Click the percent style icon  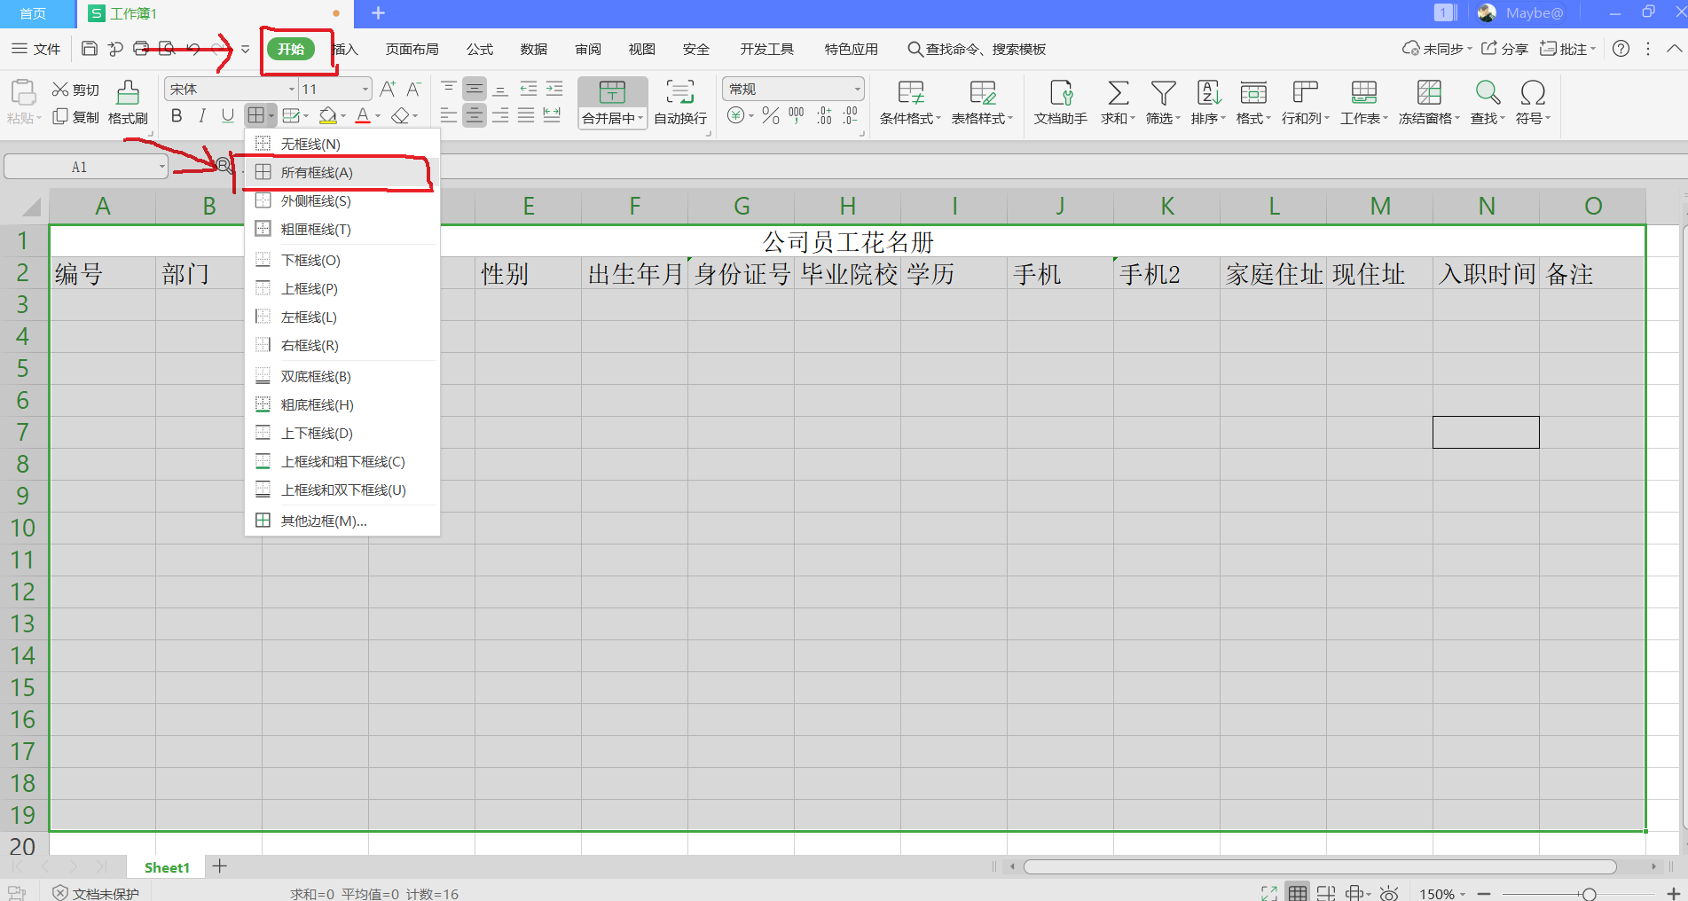[770, 116]
